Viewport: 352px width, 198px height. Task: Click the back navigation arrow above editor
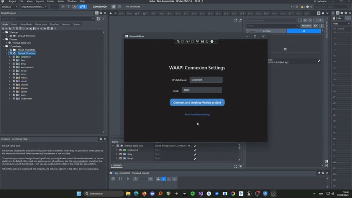point(111,13)
